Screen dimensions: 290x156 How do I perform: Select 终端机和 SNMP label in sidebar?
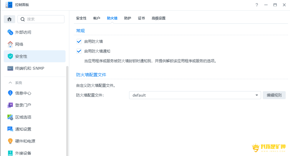point(30,68)
